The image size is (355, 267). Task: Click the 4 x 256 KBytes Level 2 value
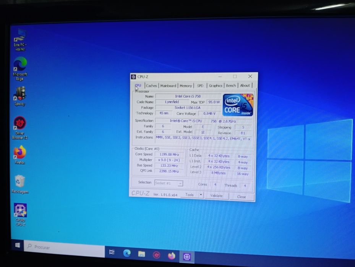tap(219, 167)
